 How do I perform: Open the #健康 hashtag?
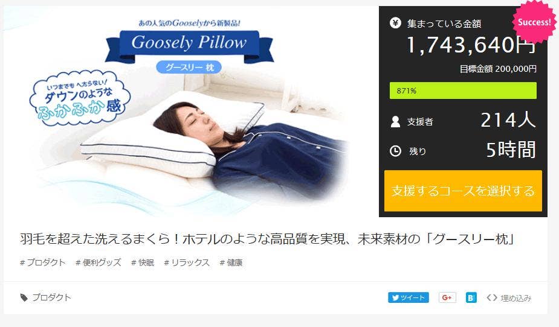tap(231, 262)
